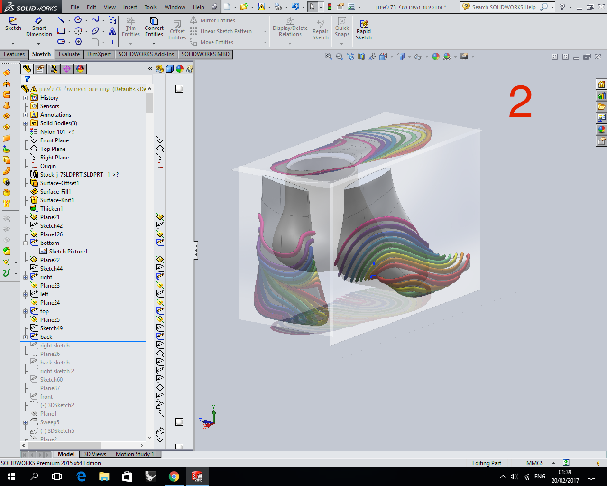Viewport: 607px width, 486px height.
Task: Switch to the Evaluate tab
Action: [69, 54]
